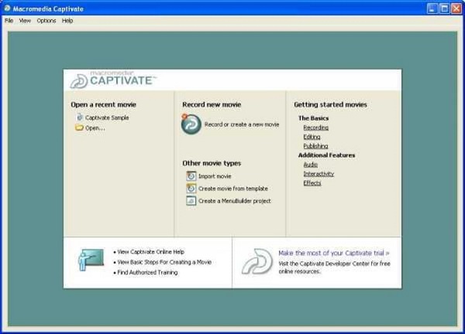Open the Captivate Sample recent movie

(107, 118)
